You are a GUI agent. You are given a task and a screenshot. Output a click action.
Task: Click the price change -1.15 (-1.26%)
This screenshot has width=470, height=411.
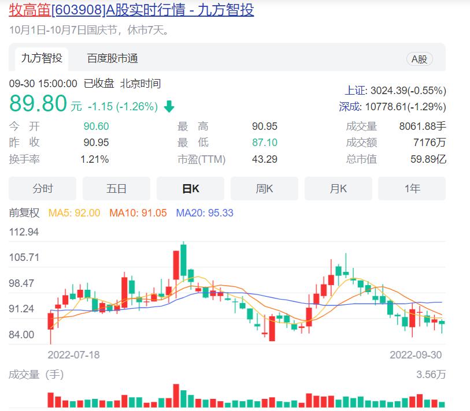coord(123,107)
